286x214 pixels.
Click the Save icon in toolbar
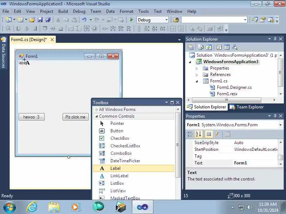pyautogui.click(x=40, y=20)
